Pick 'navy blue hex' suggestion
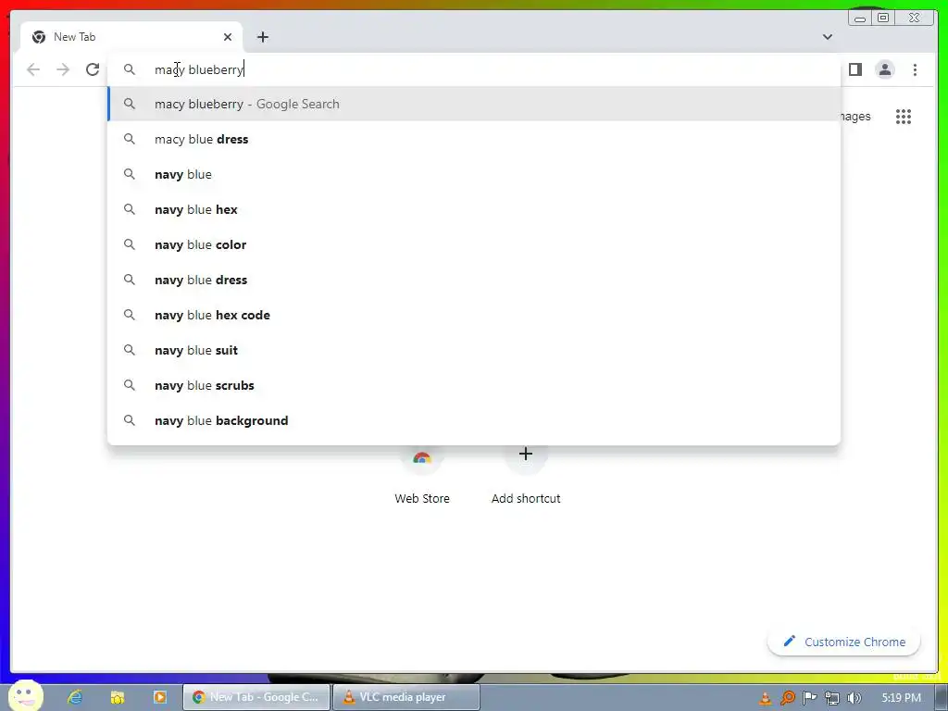Screen dimensions: 948x711 click(x=474, y=209)
